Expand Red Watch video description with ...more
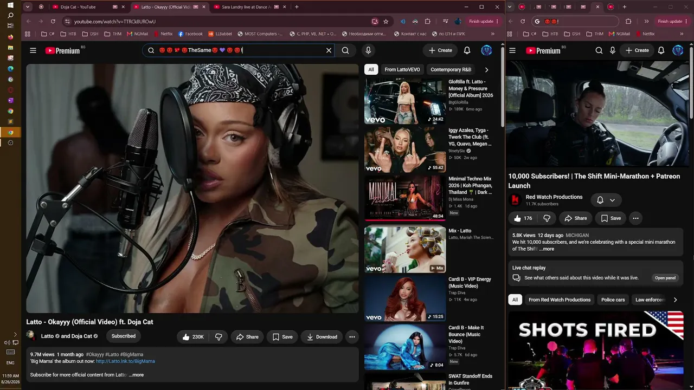694x390 pixels. tap(547, 249)
